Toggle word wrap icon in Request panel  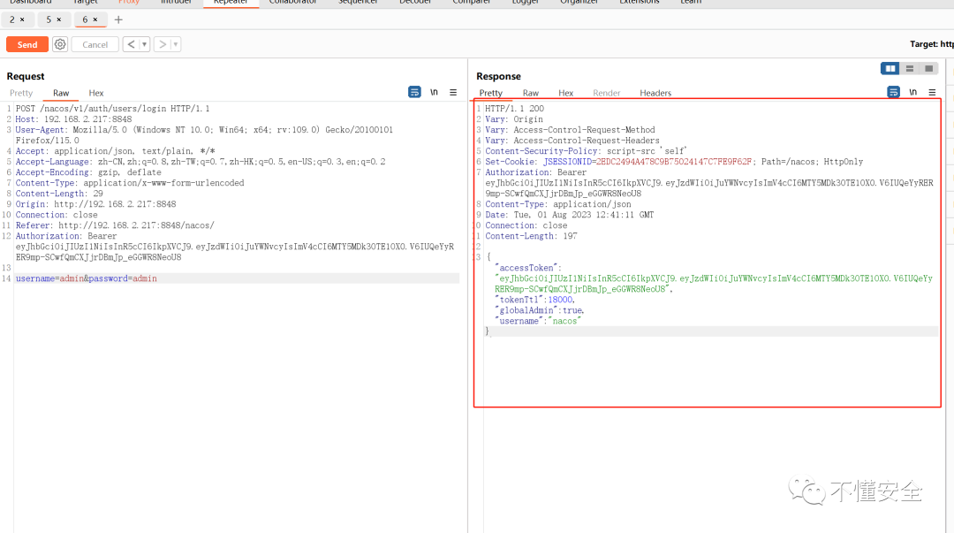coord(414,92)
